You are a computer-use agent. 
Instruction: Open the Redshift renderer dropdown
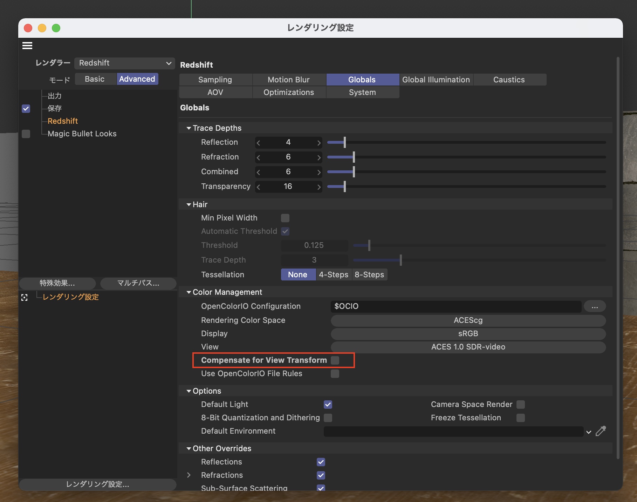(x=125, y=63)
